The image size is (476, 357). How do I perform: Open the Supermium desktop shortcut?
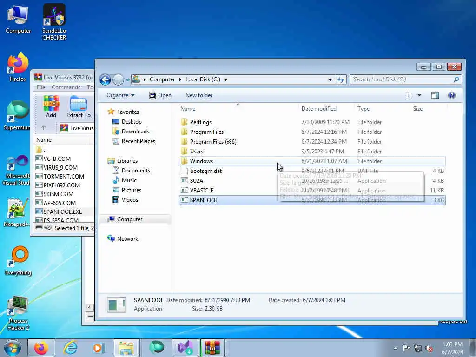(x=17, y=115)
